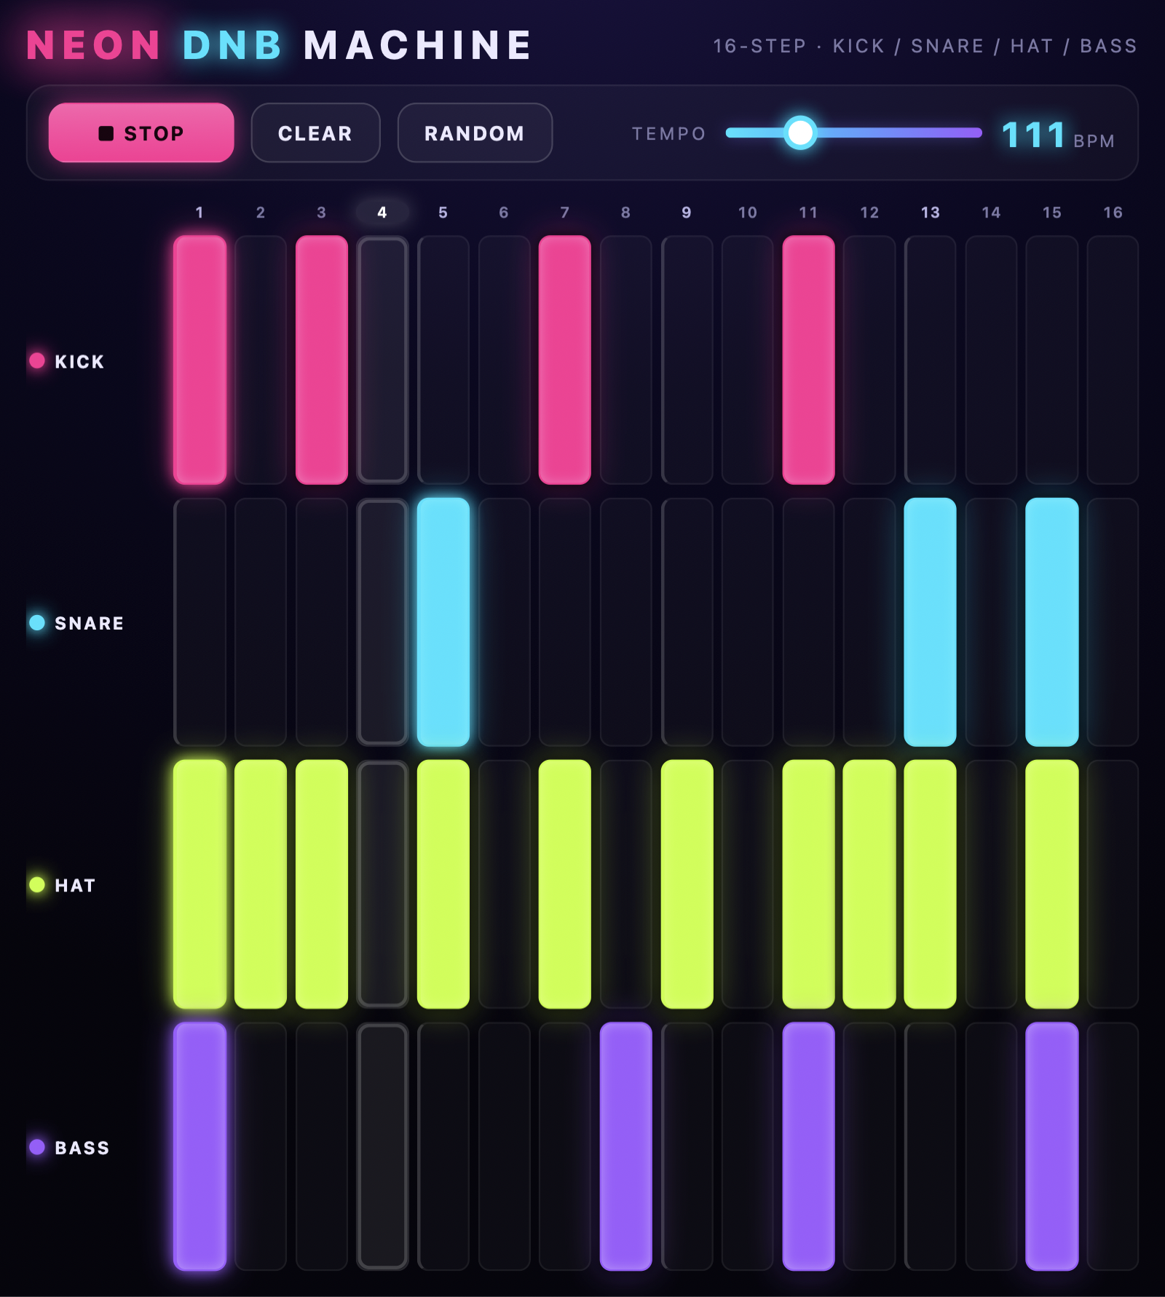Disable hat pad on step 15

(x=1051, y=884)
